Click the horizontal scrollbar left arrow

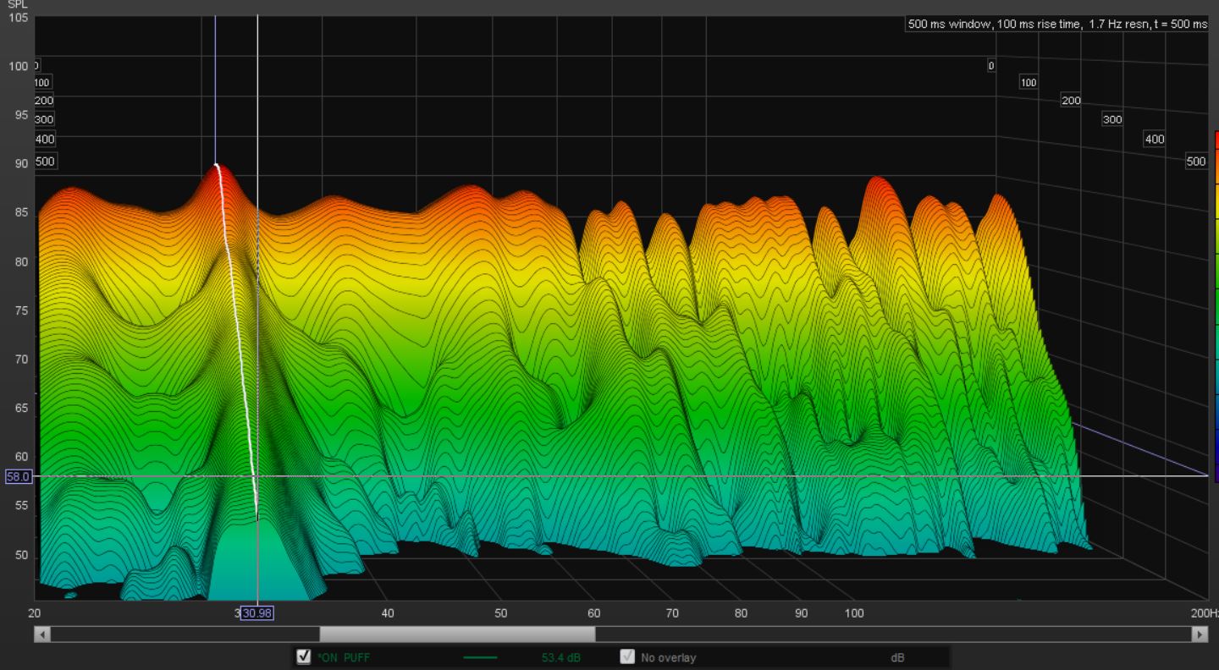(42, 634)
